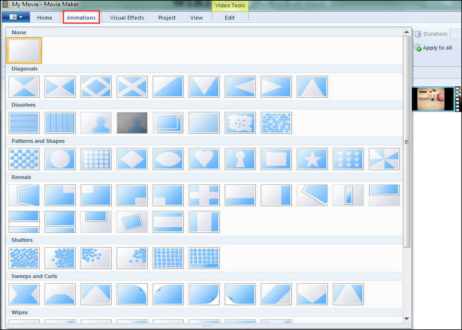Choose the checkerboard pattern transition
462x330 pixels.
point(24,159)
